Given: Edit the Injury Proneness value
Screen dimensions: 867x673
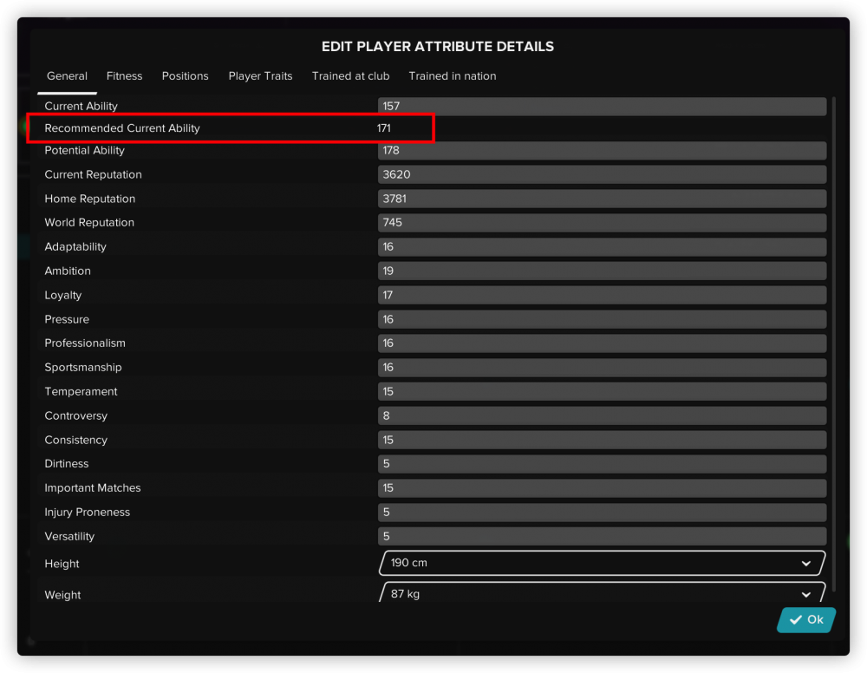Looking at the screenshot, I should tap(602, 513).
